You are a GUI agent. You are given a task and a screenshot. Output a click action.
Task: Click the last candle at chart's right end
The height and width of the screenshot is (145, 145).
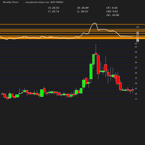coord(133,90)
